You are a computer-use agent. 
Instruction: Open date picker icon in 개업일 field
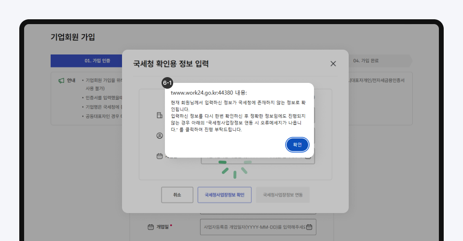(310, 227)
